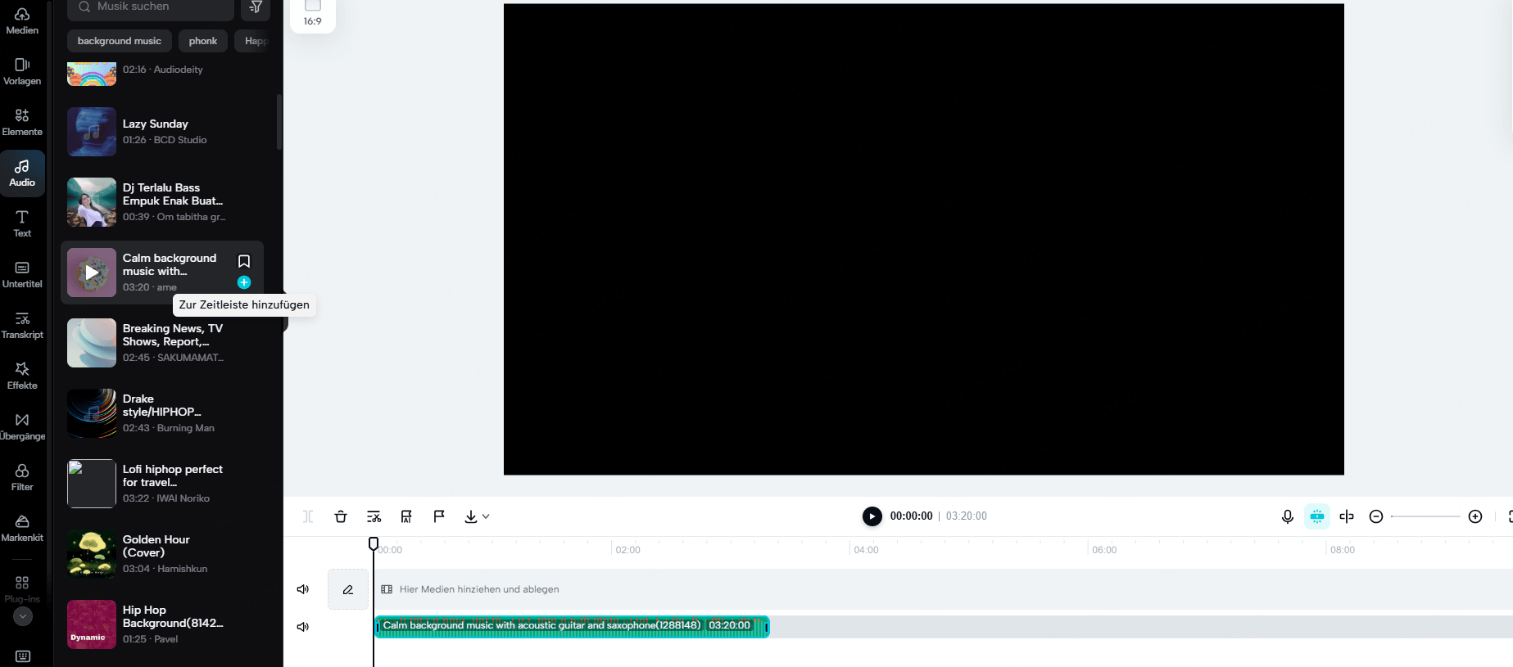Record voiceover with microphone icon
The width and height of the screenshot is (1513, 667).
pyautogui.click(x=1288, y=516)
